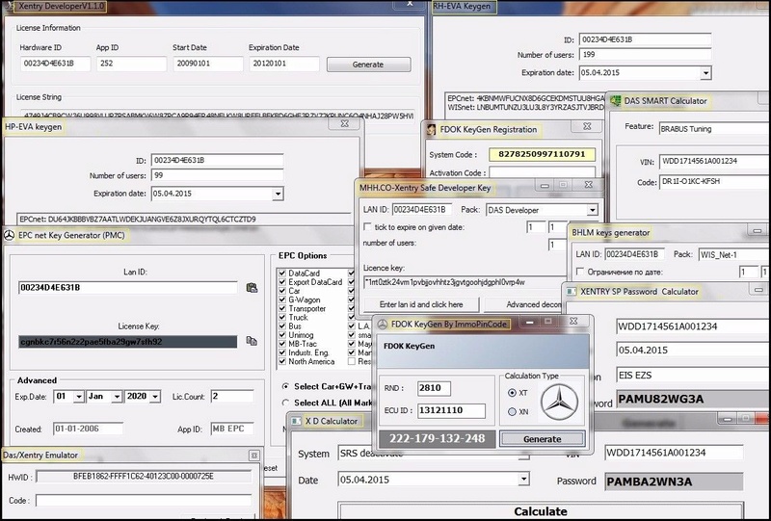The height and width of the screenshot is (521, 771).
Task: Uncheck the G-Wagon option
Action: pyautogui.click(x=282, y=300)
